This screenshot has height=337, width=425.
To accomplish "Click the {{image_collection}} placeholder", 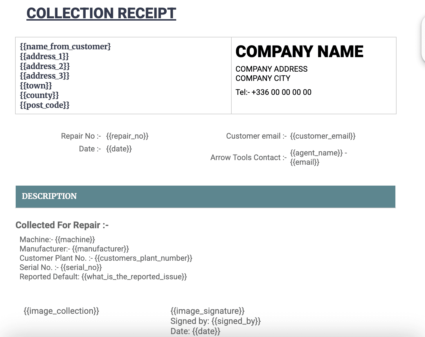I will pos(61,311).
